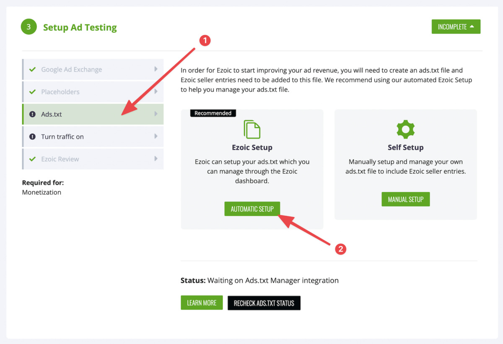Click the MANUAL SETUP button

406,199
